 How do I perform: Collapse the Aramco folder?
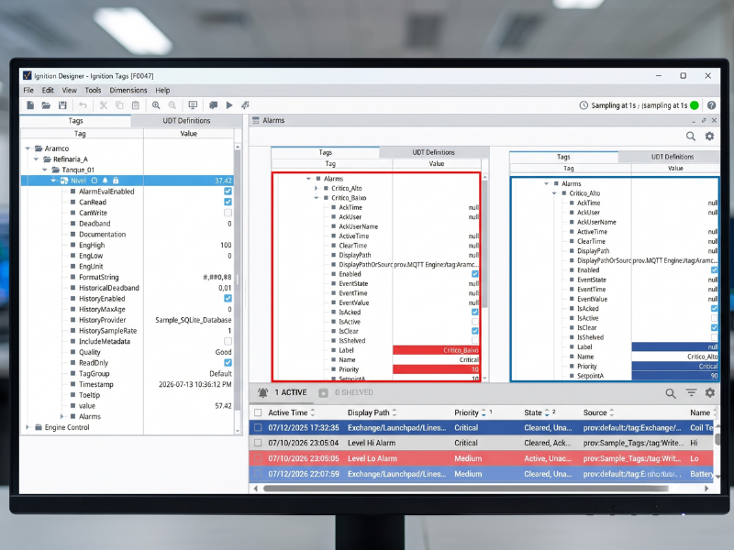click(x=28, y=148)
